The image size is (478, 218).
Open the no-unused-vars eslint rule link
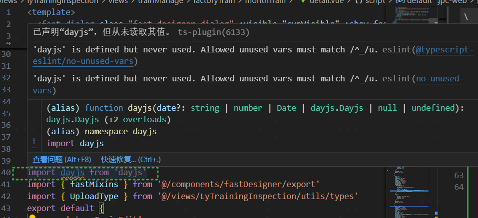pos(440,78)
